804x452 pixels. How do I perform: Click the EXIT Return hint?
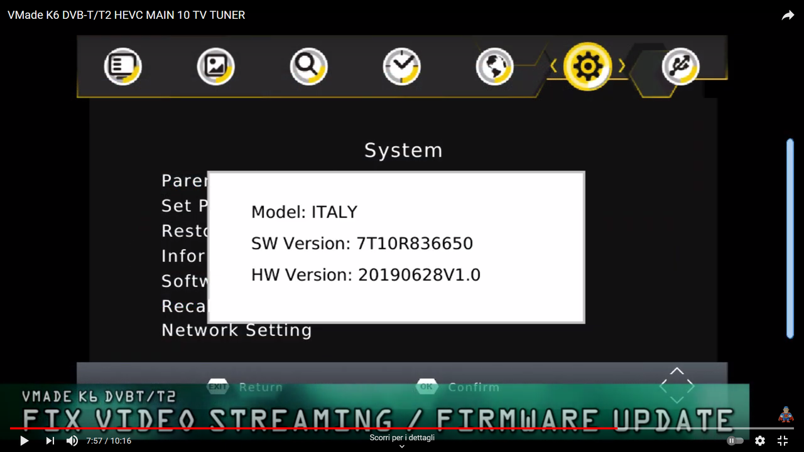(x=246, y=387)
